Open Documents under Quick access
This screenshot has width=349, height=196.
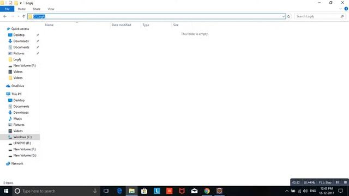(21, 47)
